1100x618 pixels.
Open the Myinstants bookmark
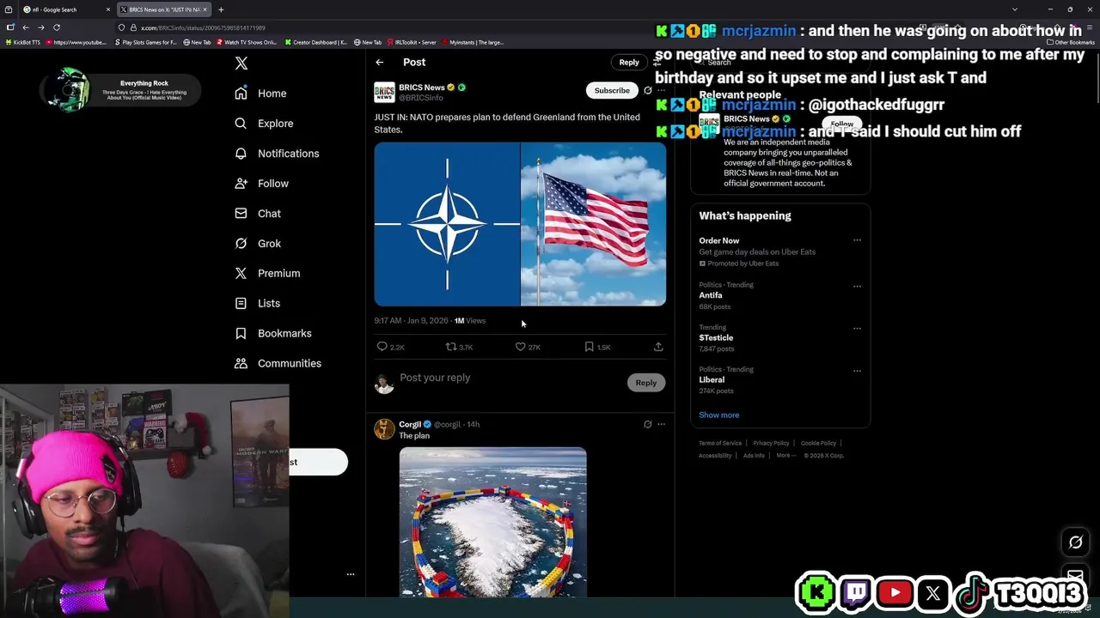473,42
